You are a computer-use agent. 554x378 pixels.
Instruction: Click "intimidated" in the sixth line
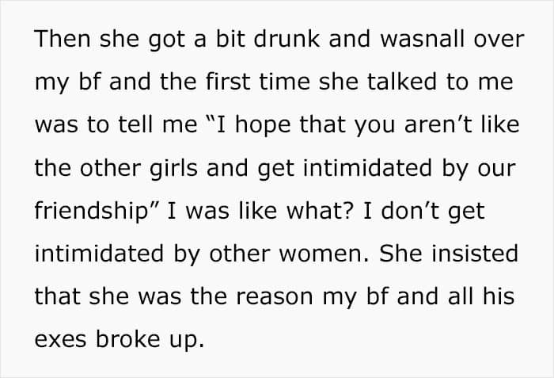coord(99,253)
